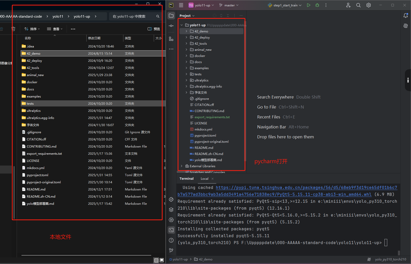Open the master branch dropdown
The image size is (411, 264).
click(x=229, y=5)
